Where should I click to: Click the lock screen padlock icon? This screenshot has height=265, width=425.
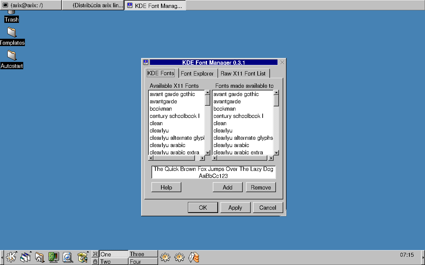[95, 261]
